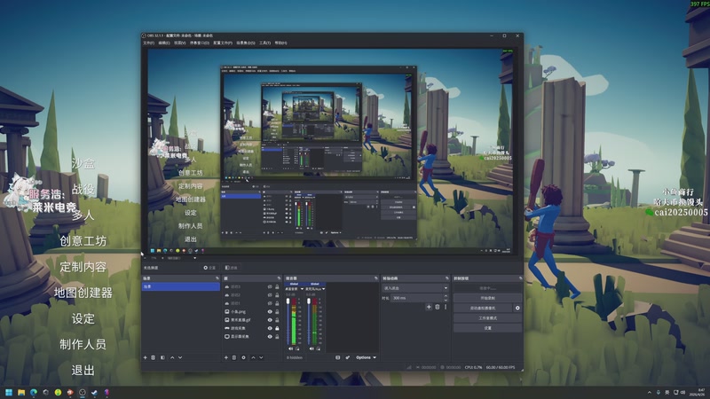Move the scene up with the Scenes panel up arrow
The width and height of the screenshot is (710, 399).
(x=172, y=357)
